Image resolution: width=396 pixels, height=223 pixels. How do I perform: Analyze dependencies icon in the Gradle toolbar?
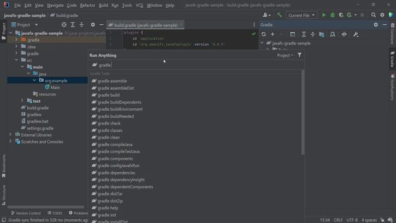pyautogui.click(x=333, y=34)
